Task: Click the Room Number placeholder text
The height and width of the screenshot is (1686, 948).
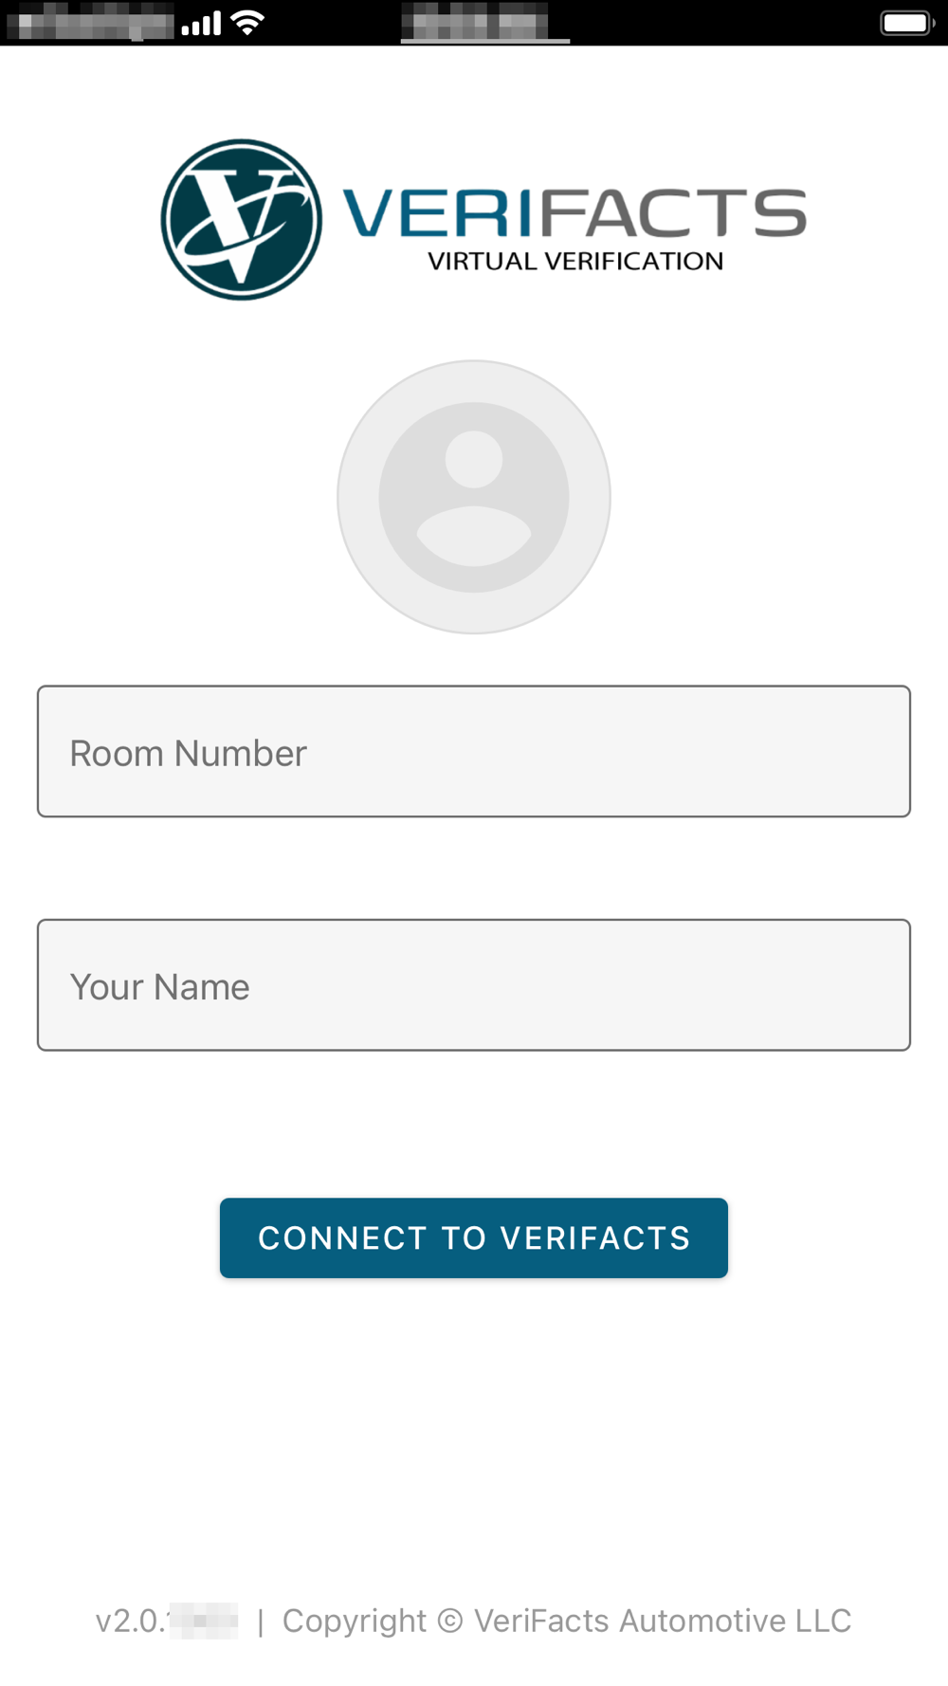Action: (189, 753)
